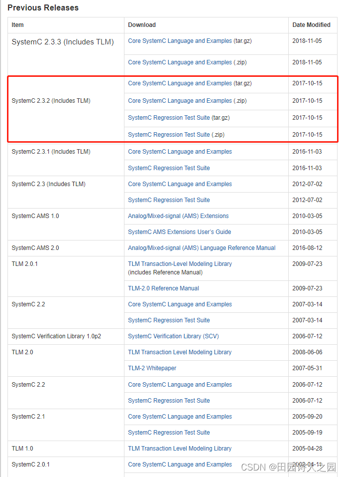The width and height of the screenshot is (343, 477).
Task: Click Core SystemC Language link dated 2007-03-14
Action: pyautogui.click(x=180, y=304)
